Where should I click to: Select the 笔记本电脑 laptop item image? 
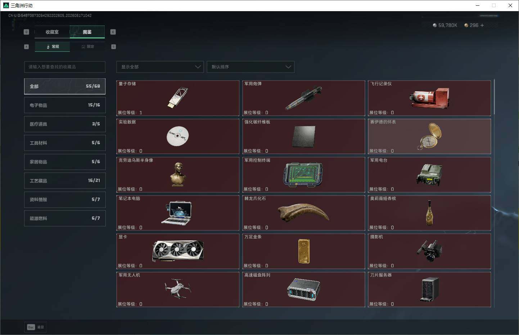pos(177,213)
